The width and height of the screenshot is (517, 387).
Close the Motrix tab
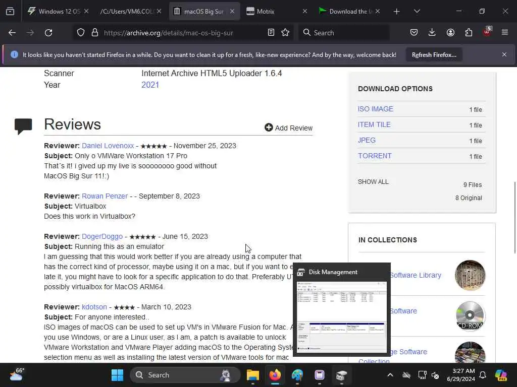304,12
